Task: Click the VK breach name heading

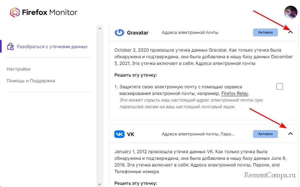Action: point(131,134)
